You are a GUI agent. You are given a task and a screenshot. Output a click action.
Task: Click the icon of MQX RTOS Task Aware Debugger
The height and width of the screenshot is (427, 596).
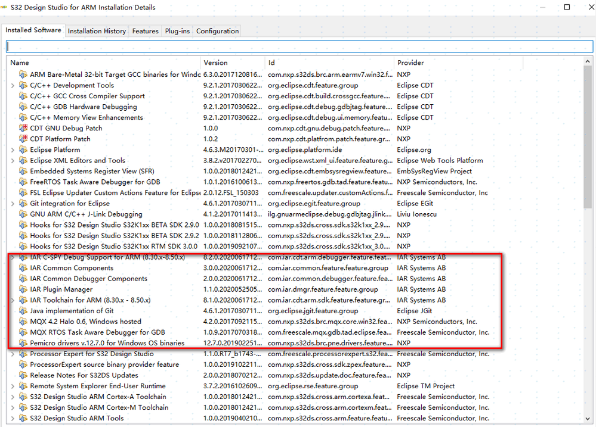point(23,332)
